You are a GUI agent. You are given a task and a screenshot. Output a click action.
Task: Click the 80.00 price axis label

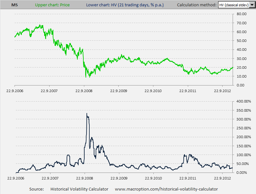point(241,14)
